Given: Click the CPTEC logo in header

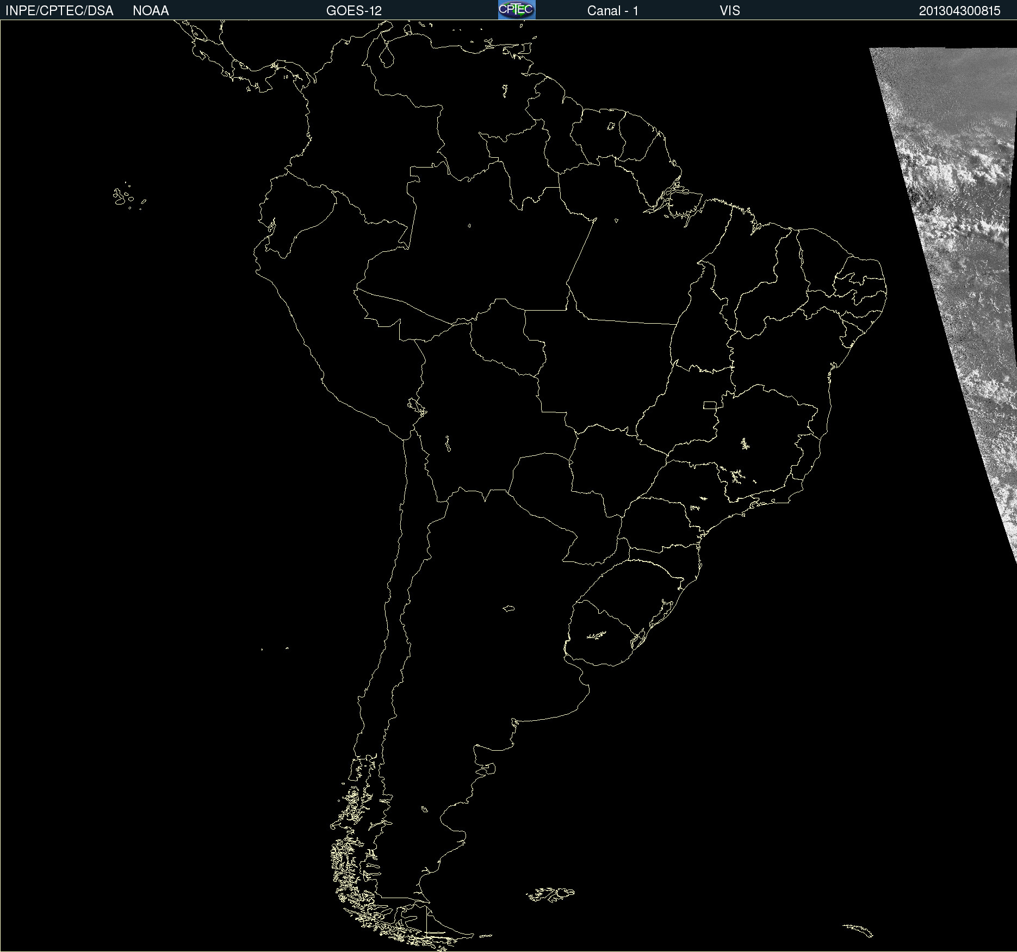Looking at the screenshot, I should pyautogui.click(x=517, y=10).
